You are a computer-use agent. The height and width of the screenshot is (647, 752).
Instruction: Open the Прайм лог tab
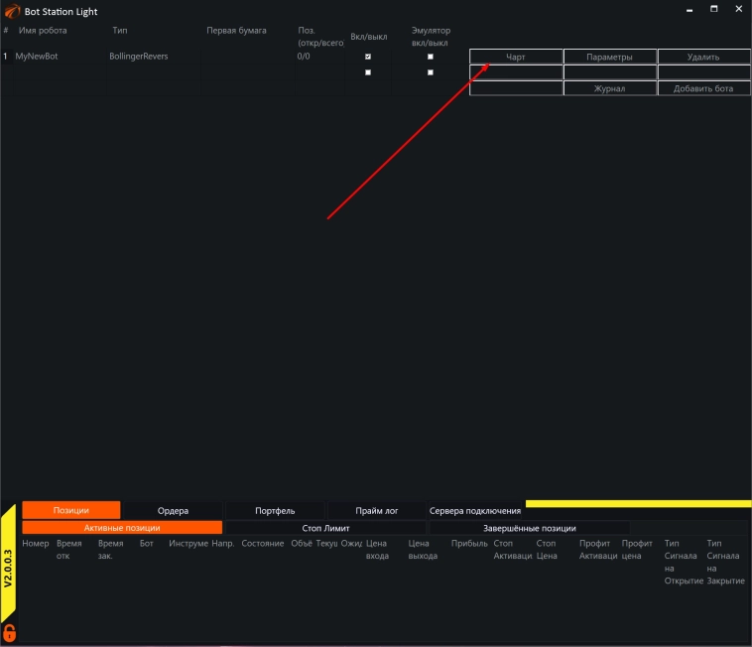(x=377, y=510)
